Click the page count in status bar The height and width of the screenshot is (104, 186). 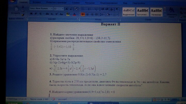coord(17,99)
